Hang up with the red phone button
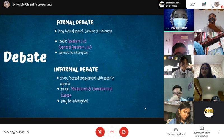Screen dimensions: 224x140 pyautogui.click(x=112, y=132)
